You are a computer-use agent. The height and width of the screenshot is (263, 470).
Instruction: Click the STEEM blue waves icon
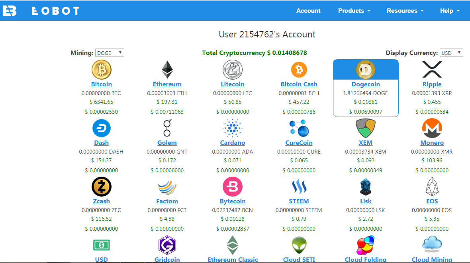click(x=299, y=186)
